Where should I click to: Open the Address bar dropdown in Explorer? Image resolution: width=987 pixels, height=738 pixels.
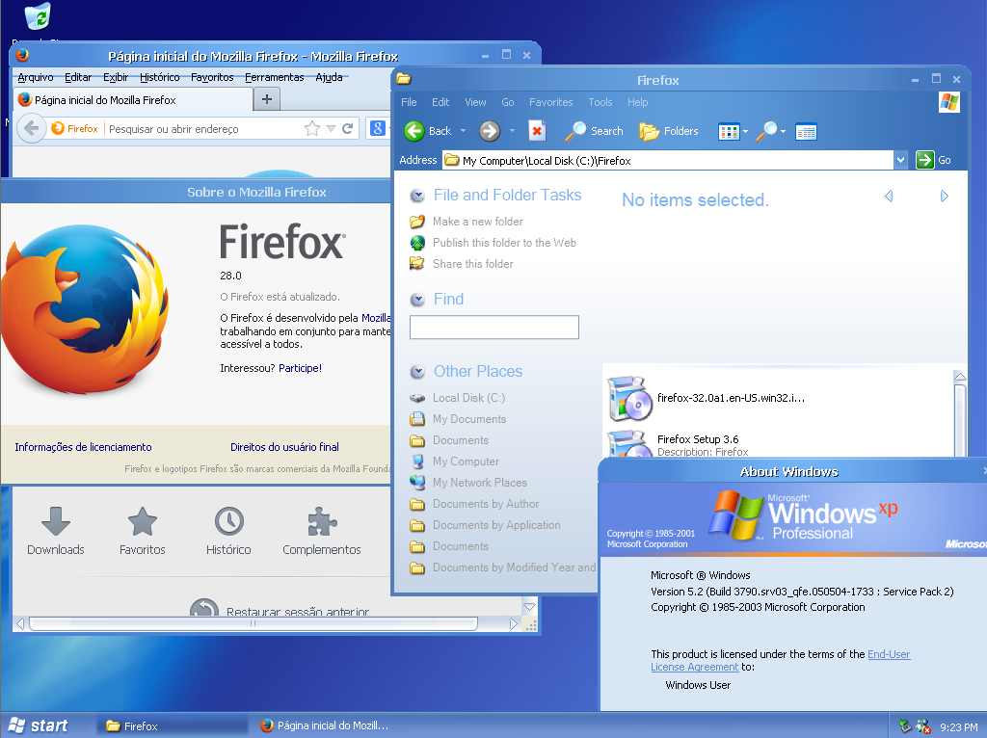coord(901,160)
